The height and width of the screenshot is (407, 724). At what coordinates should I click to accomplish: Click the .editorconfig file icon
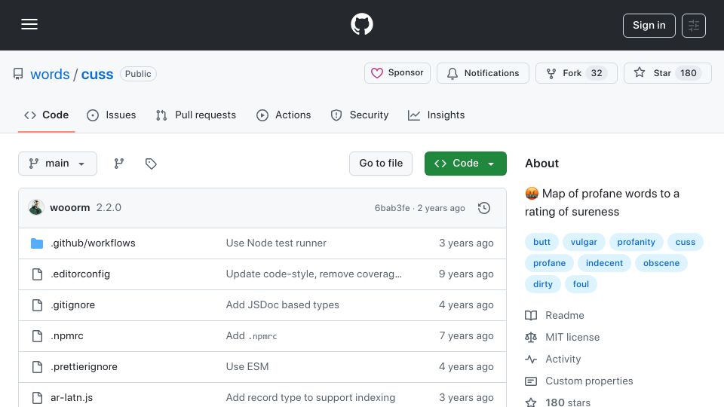pyautogui.click(x=37, y=274)
